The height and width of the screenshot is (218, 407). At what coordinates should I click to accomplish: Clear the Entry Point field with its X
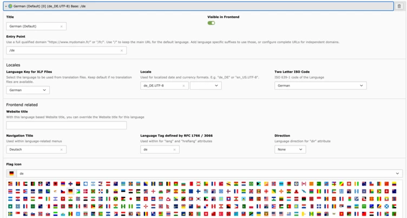(121, 51)
